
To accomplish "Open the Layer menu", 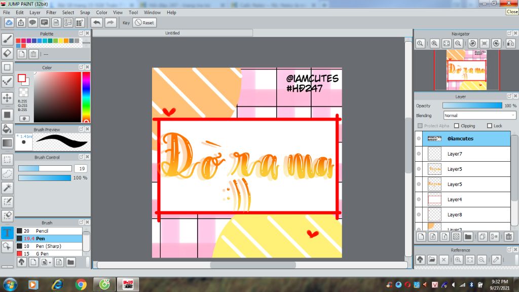I will 35,13.
